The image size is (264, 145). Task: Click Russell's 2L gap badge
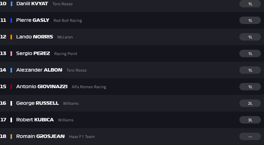(x=250, y=103)
